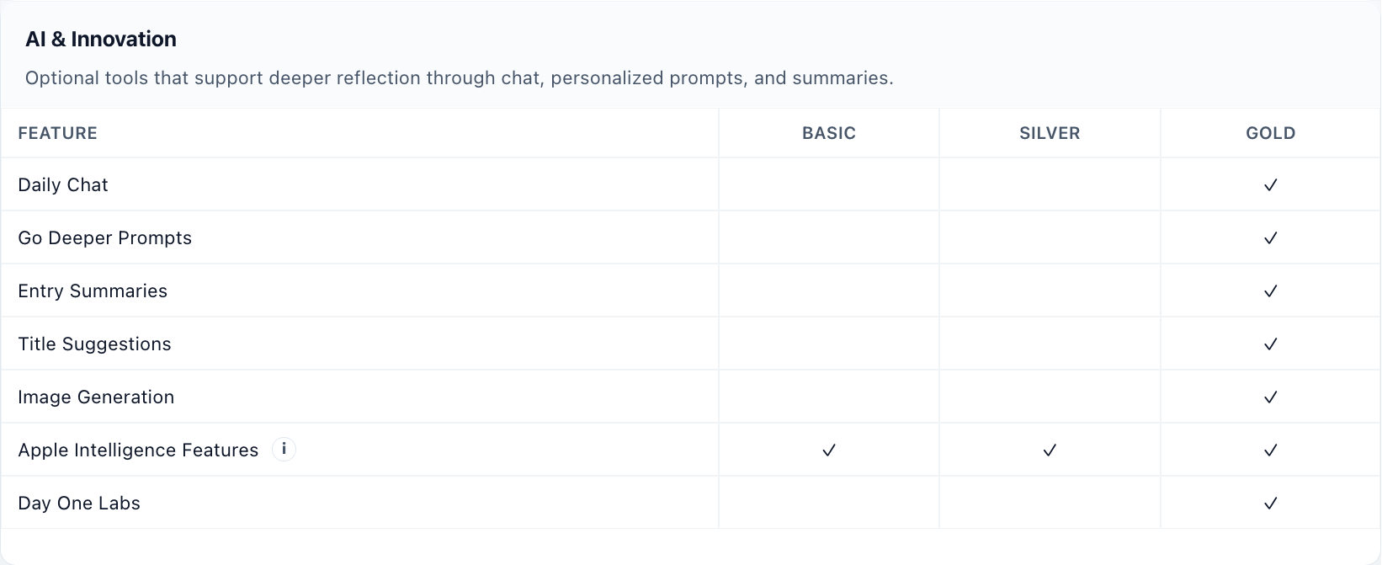Click the FEATURE column header
Screen dimensions: 1382x565
click(58, 133)
